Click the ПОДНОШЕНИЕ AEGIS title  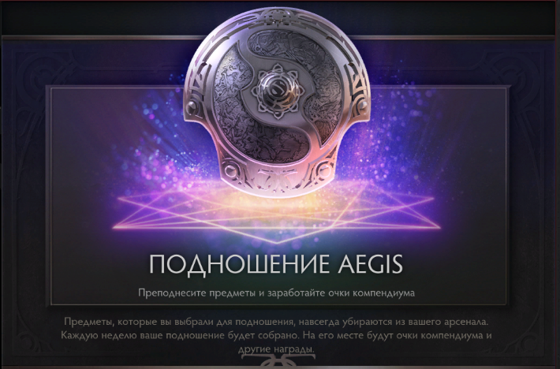[x=276, y=264]
